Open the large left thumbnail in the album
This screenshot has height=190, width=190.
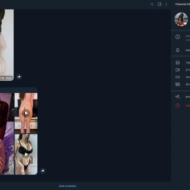pos(7,133)
